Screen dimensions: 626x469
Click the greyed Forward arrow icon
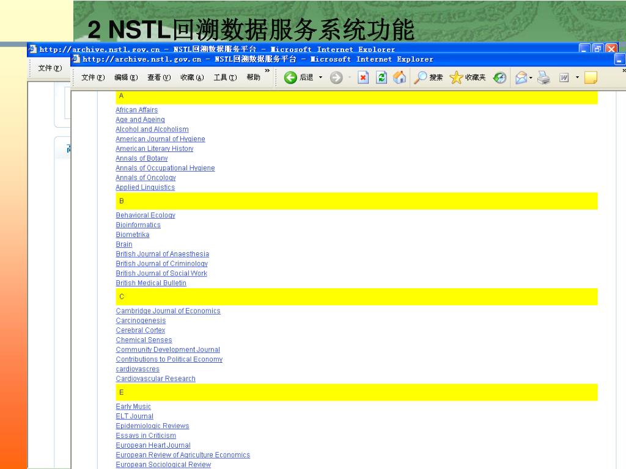(336, 78)
